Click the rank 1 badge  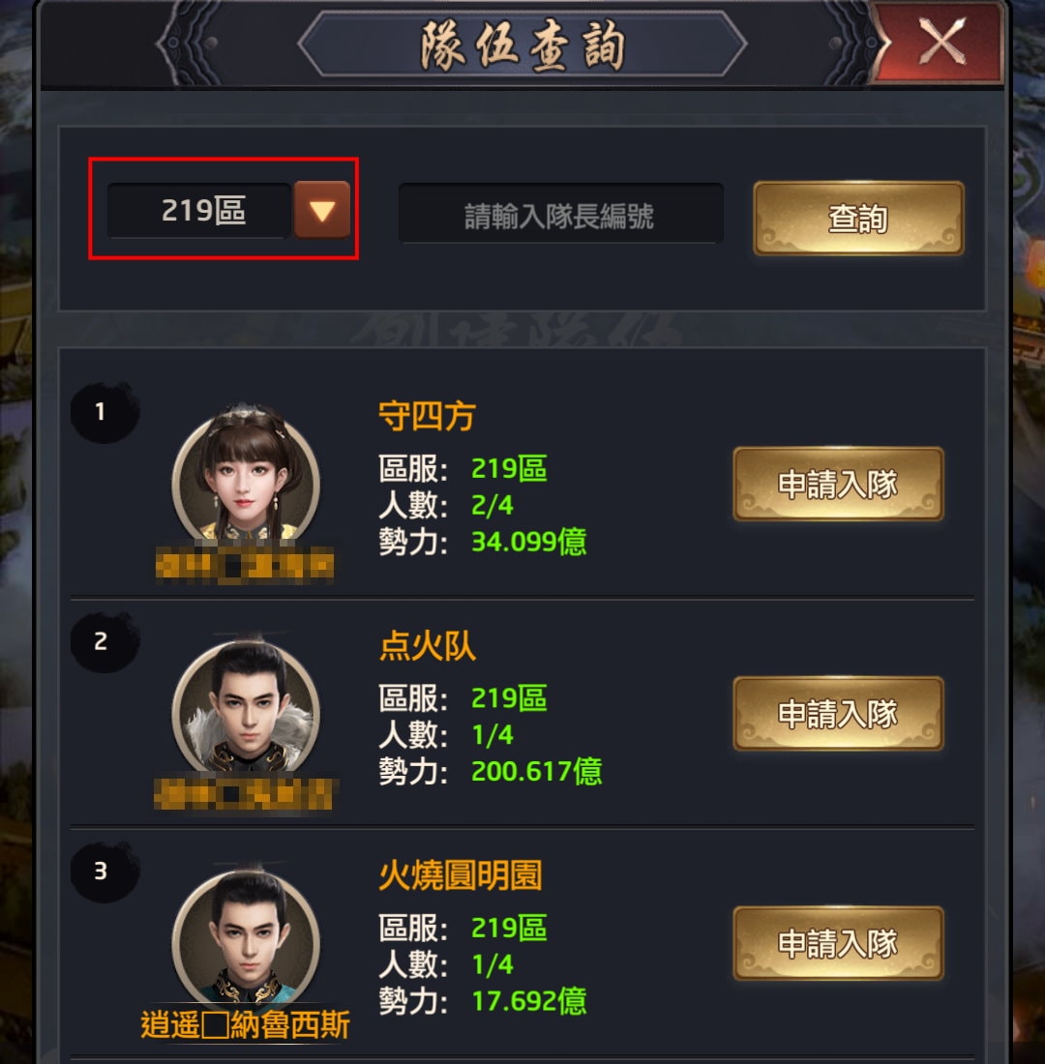[104, 412]
